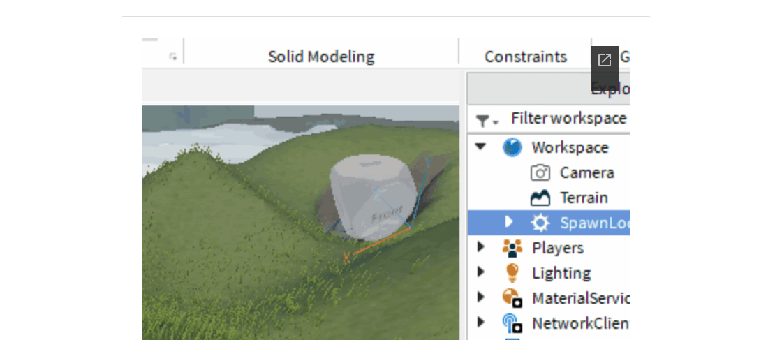
Task: Click the Workspace globe icon
Action: pos(512,147)
